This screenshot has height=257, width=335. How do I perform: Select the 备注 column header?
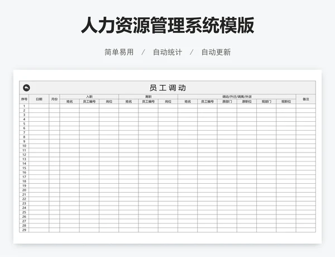coord(306,99)
